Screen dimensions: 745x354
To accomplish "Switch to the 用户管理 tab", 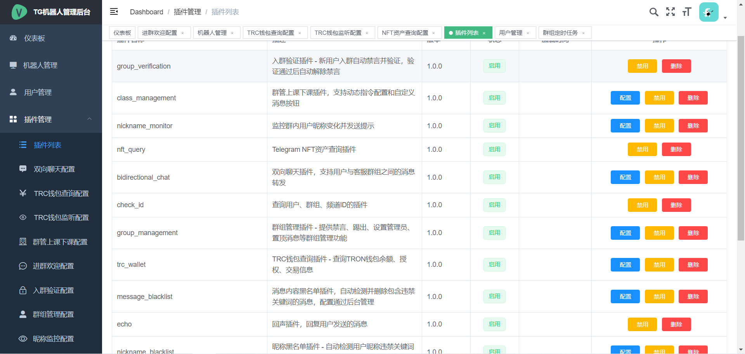I will point(511,33).
